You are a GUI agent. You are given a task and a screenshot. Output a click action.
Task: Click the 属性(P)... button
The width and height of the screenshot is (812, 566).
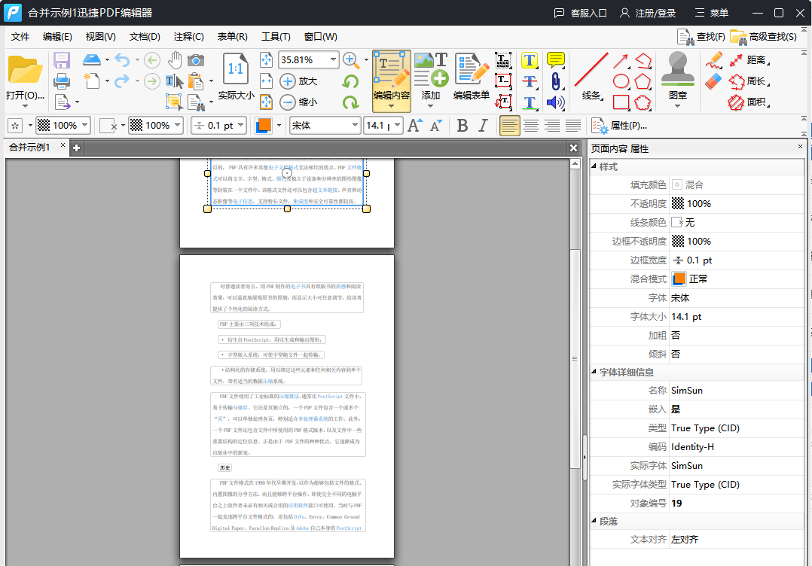click(x=620, y=126)
